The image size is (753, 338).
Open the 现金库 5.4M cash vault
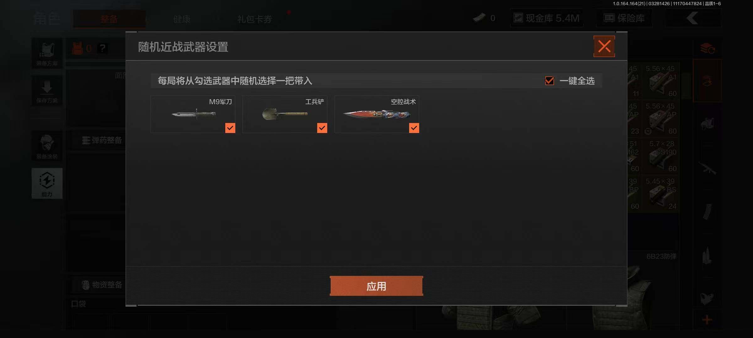[x=547, y=18]
